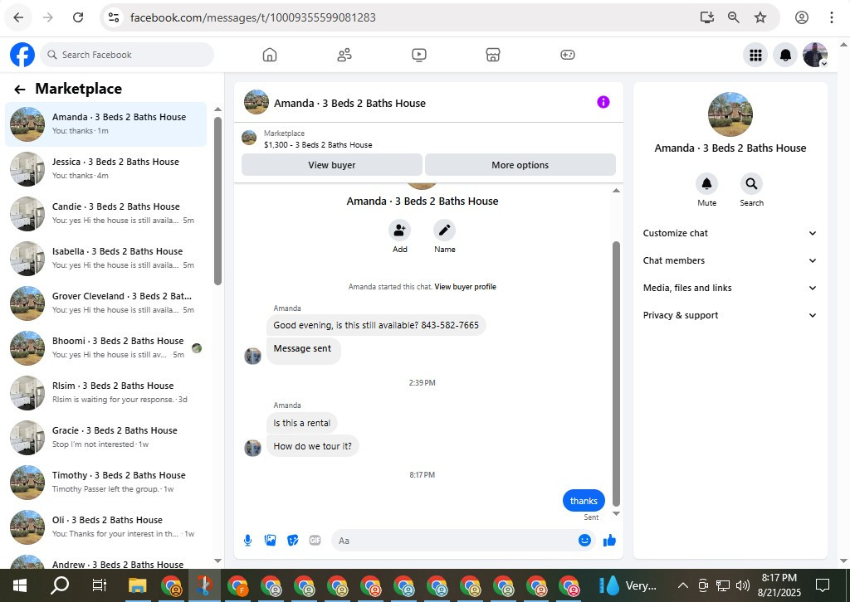This screenshot has width=850, height=602.
Task: Expand the Customize chat section
Action: [730, 233]
